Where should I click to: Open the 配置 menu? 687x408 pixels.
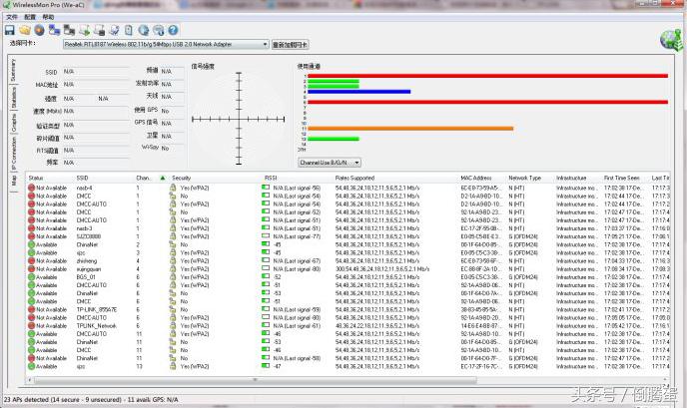[30, 17]
